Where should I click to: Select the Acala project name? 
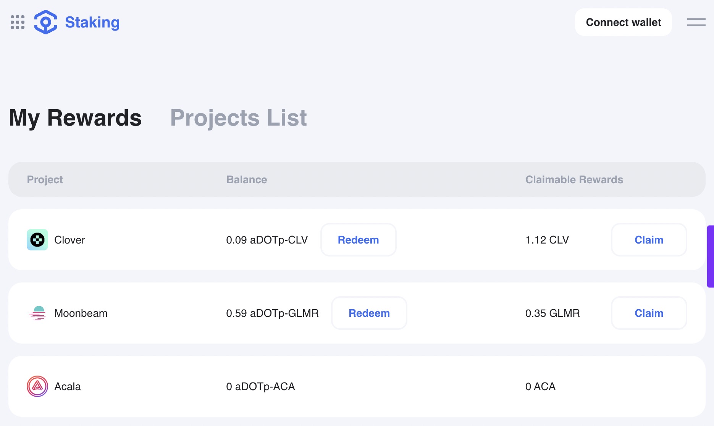click(68, 386)
